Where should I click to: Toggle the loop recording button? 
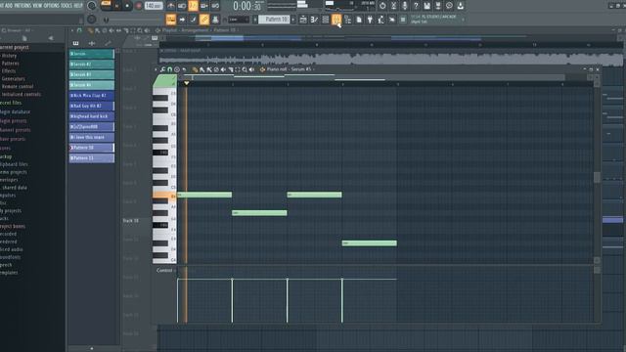(x=215, y=6)
